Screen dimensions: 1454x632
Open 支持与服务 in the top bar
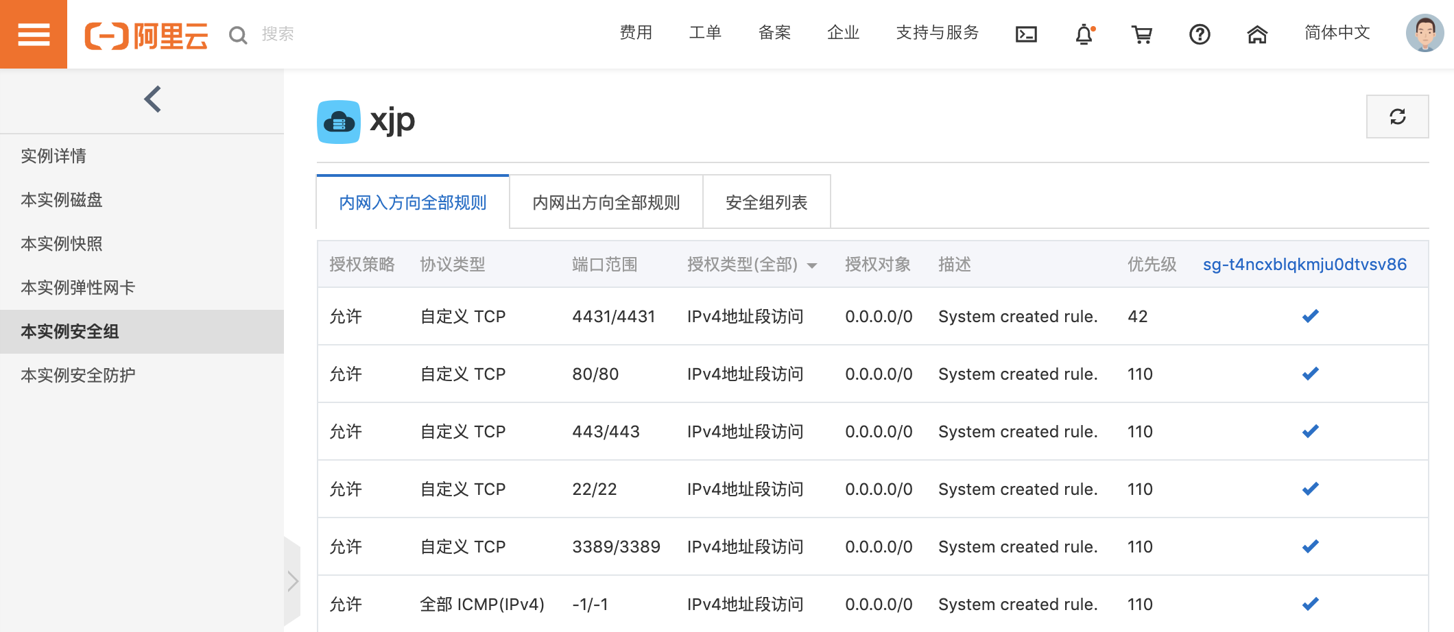(937, 33)
